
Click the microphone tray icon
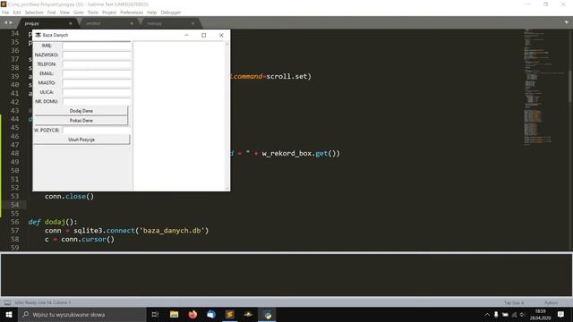point(496,314)
